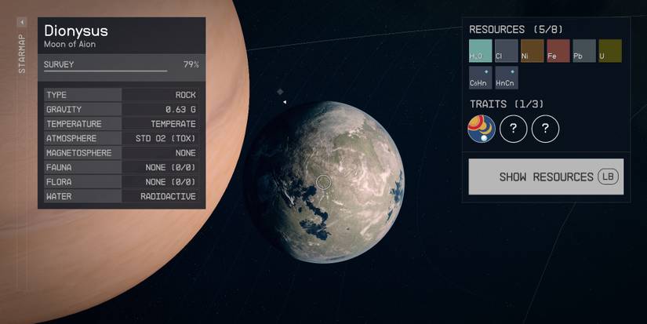The image size is (647, 324).
Task: Click the LB key prompt badge
Action: tap(608, 177)
